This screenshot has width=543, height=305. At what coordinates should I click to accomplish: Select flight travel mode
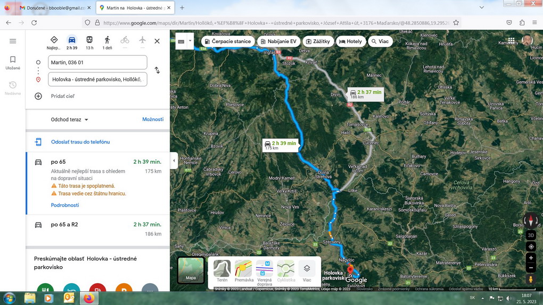point(142,41)
